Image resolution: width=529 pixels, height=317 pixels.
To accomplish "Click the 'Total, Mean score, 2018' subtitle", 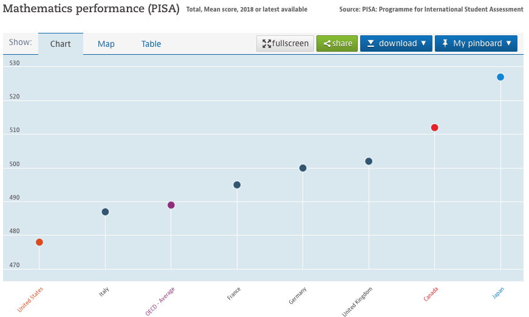I will [x=247, y=10].
